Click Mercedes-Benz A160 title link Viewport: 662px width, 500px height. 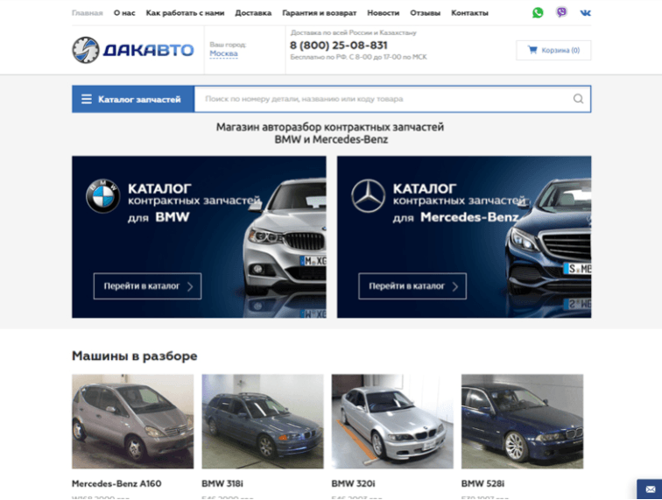pyautogui.click(x=116, y=483)
